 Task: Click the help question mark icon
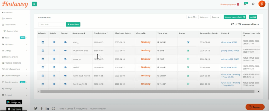point(253,4)
